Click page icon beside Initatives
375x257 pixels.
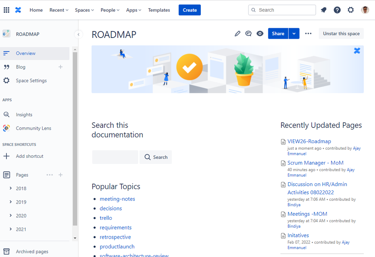(283, 236)
